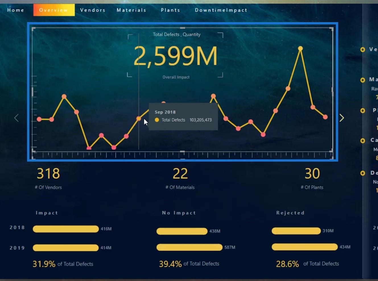Click the right next arrow chevron
Screen dimensions: 378x281
coord(342,118)
